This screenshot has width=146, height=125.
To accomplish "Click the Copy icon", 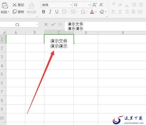I will click(x=15, y=12).
